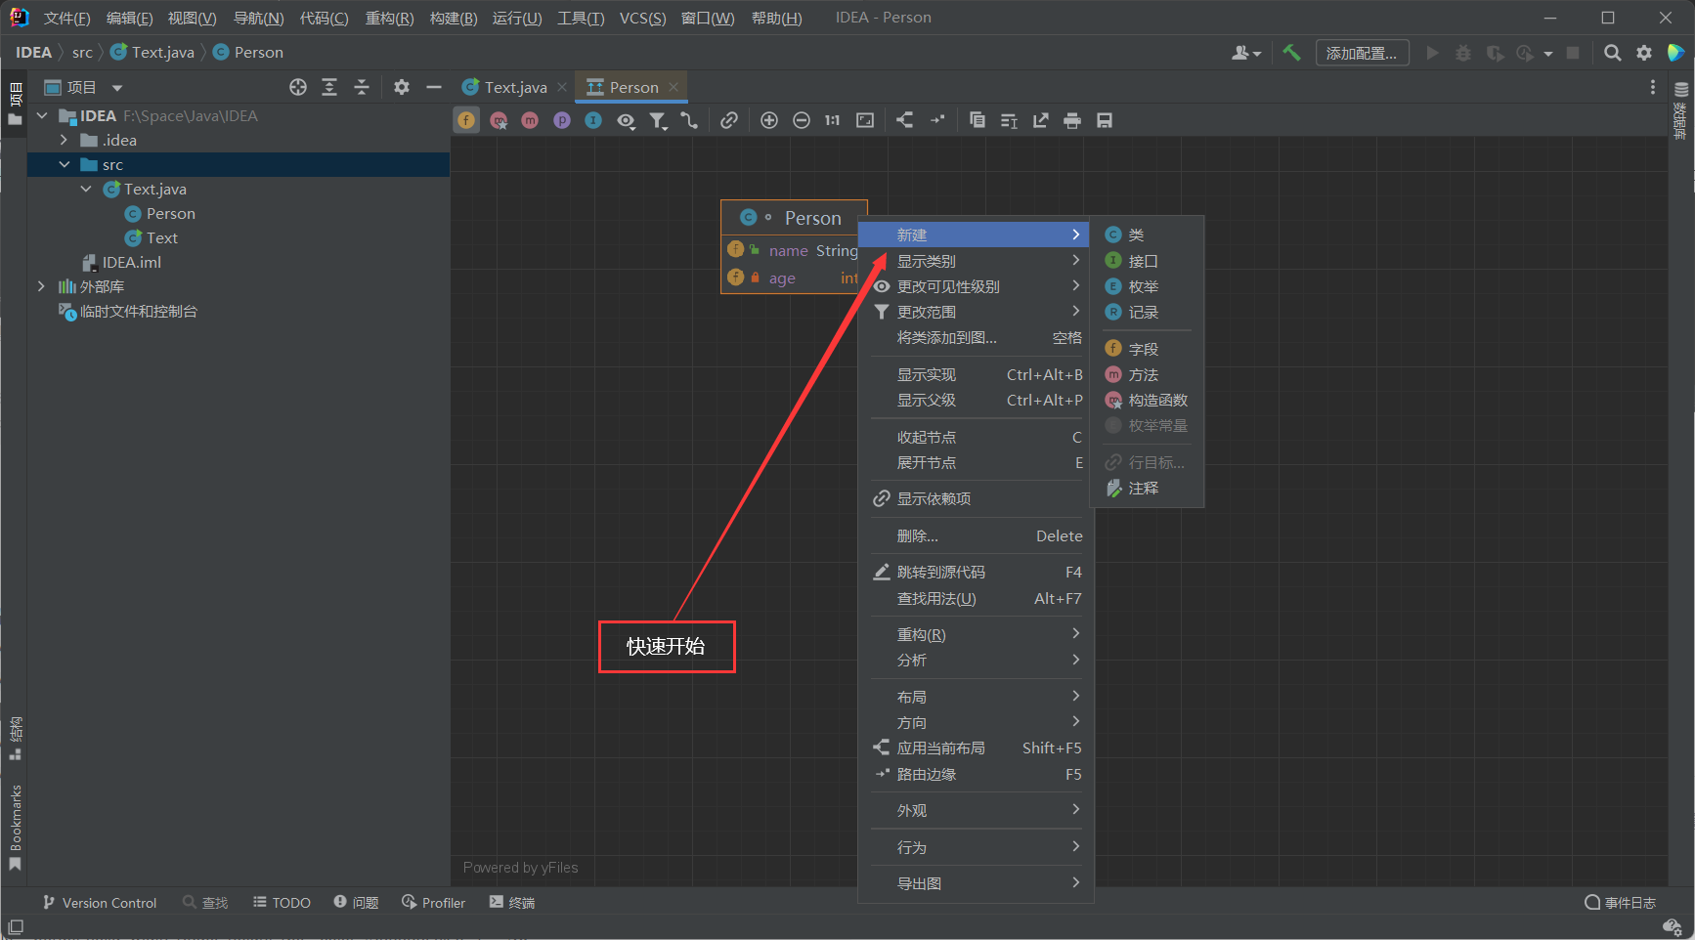Select 显示依赖项 in context menu

[x=976, y=498]
